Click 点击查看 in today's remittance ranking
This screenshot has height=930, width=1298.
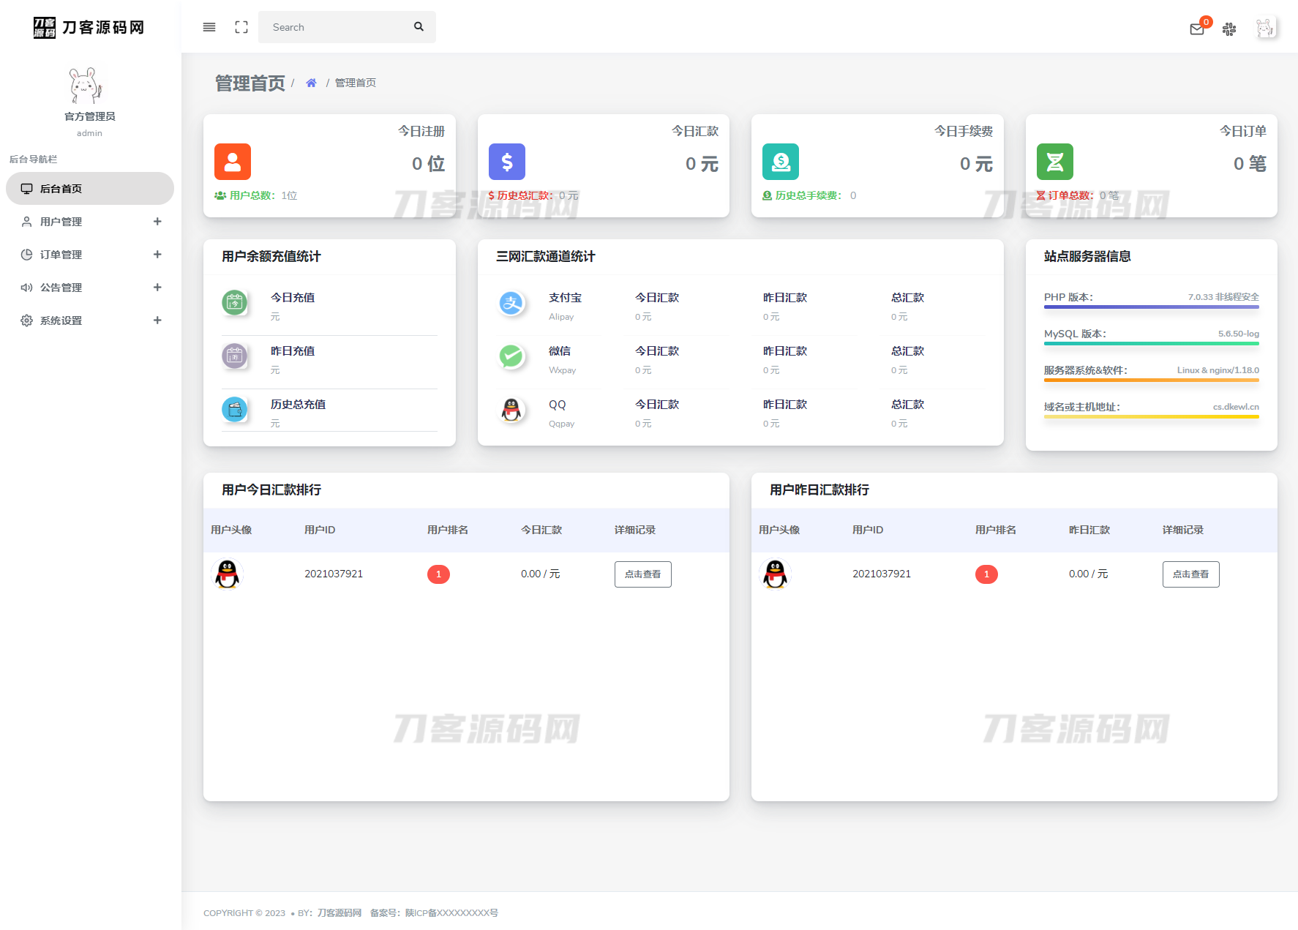[x=642, y=574]
